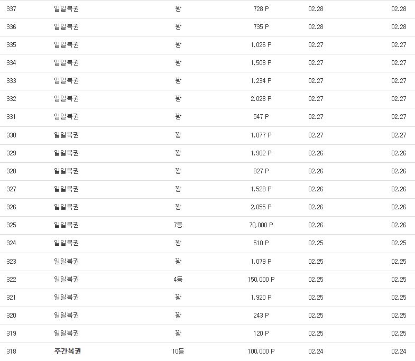The width and height of the screenshot is (415, 361).
Task: Click the 일일복권 entry in row 319
Action: [66, 333]
